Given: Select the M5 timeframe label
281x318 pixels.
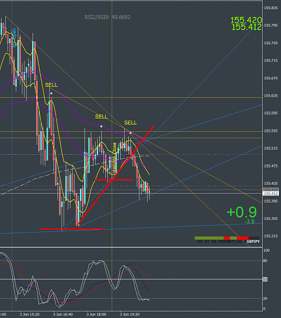Looking at the screenshot, I should [240, 242].
